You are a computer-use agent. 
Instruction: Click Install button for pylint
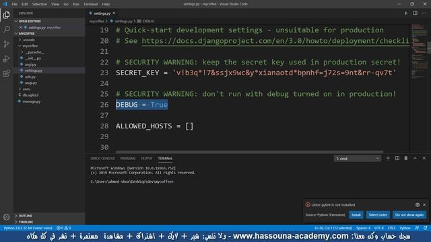click(356, 215)
